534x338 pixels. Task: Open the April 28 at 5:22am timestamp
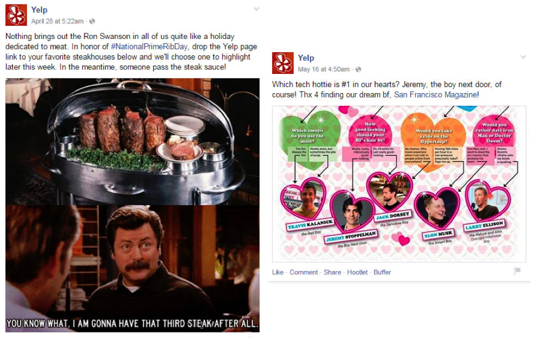tap(57, 21)
